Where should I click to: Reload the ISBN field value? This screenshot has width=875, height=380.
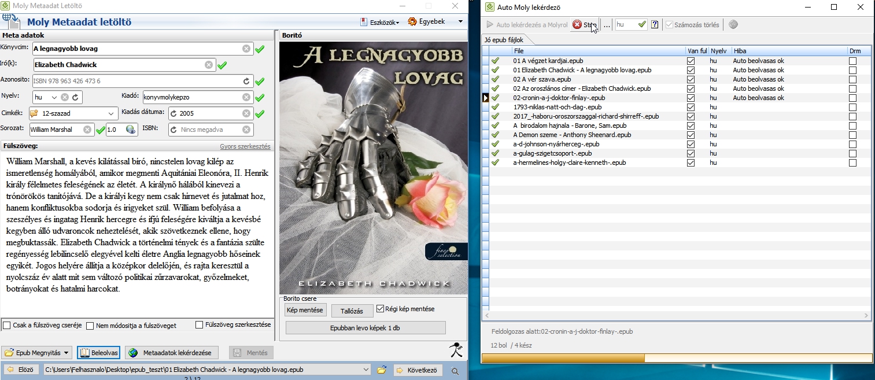[x=173, y=130]
